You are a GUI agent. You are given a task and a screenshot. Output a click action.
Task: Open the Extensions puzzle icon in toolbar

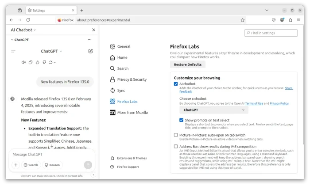click(x=290, y=20)
